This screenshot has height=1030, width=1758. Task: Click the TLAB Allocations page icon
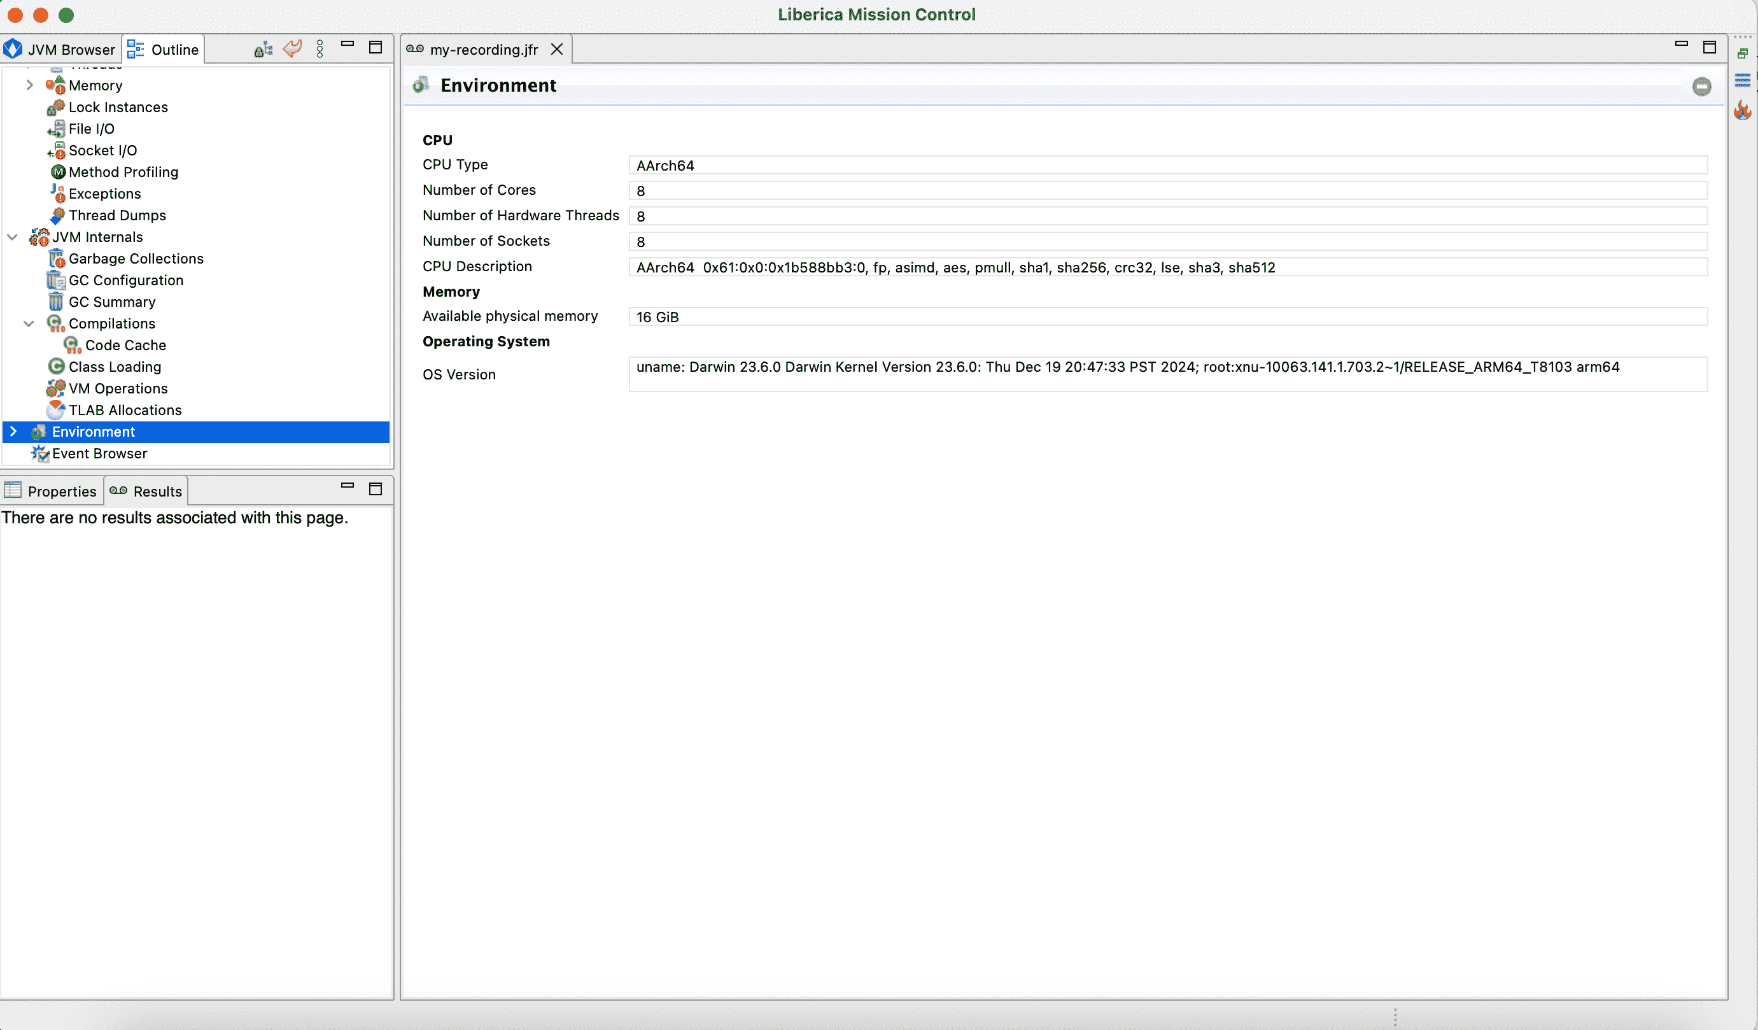56,409
